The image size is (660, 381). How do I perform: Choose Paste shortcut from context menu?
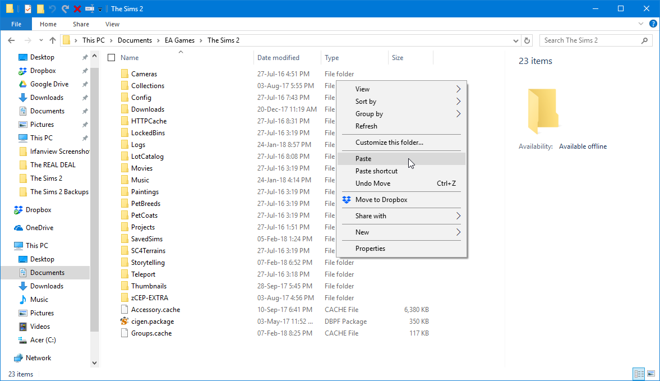coord(401,171)
